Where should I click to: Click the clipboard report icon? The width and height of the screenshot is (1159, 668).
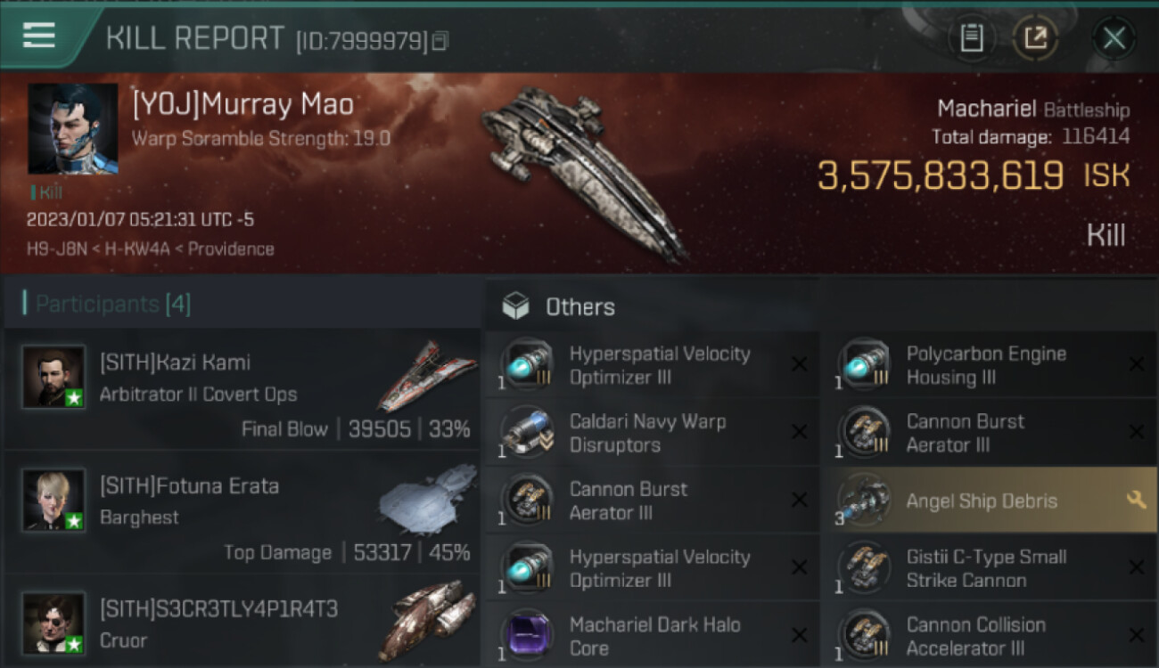(x=971, y=38)
